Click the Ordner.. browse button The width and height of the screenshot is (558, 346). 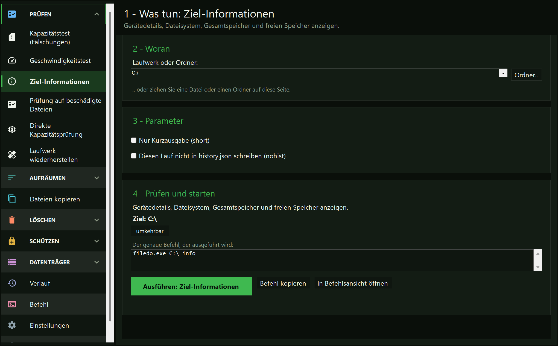526,75
